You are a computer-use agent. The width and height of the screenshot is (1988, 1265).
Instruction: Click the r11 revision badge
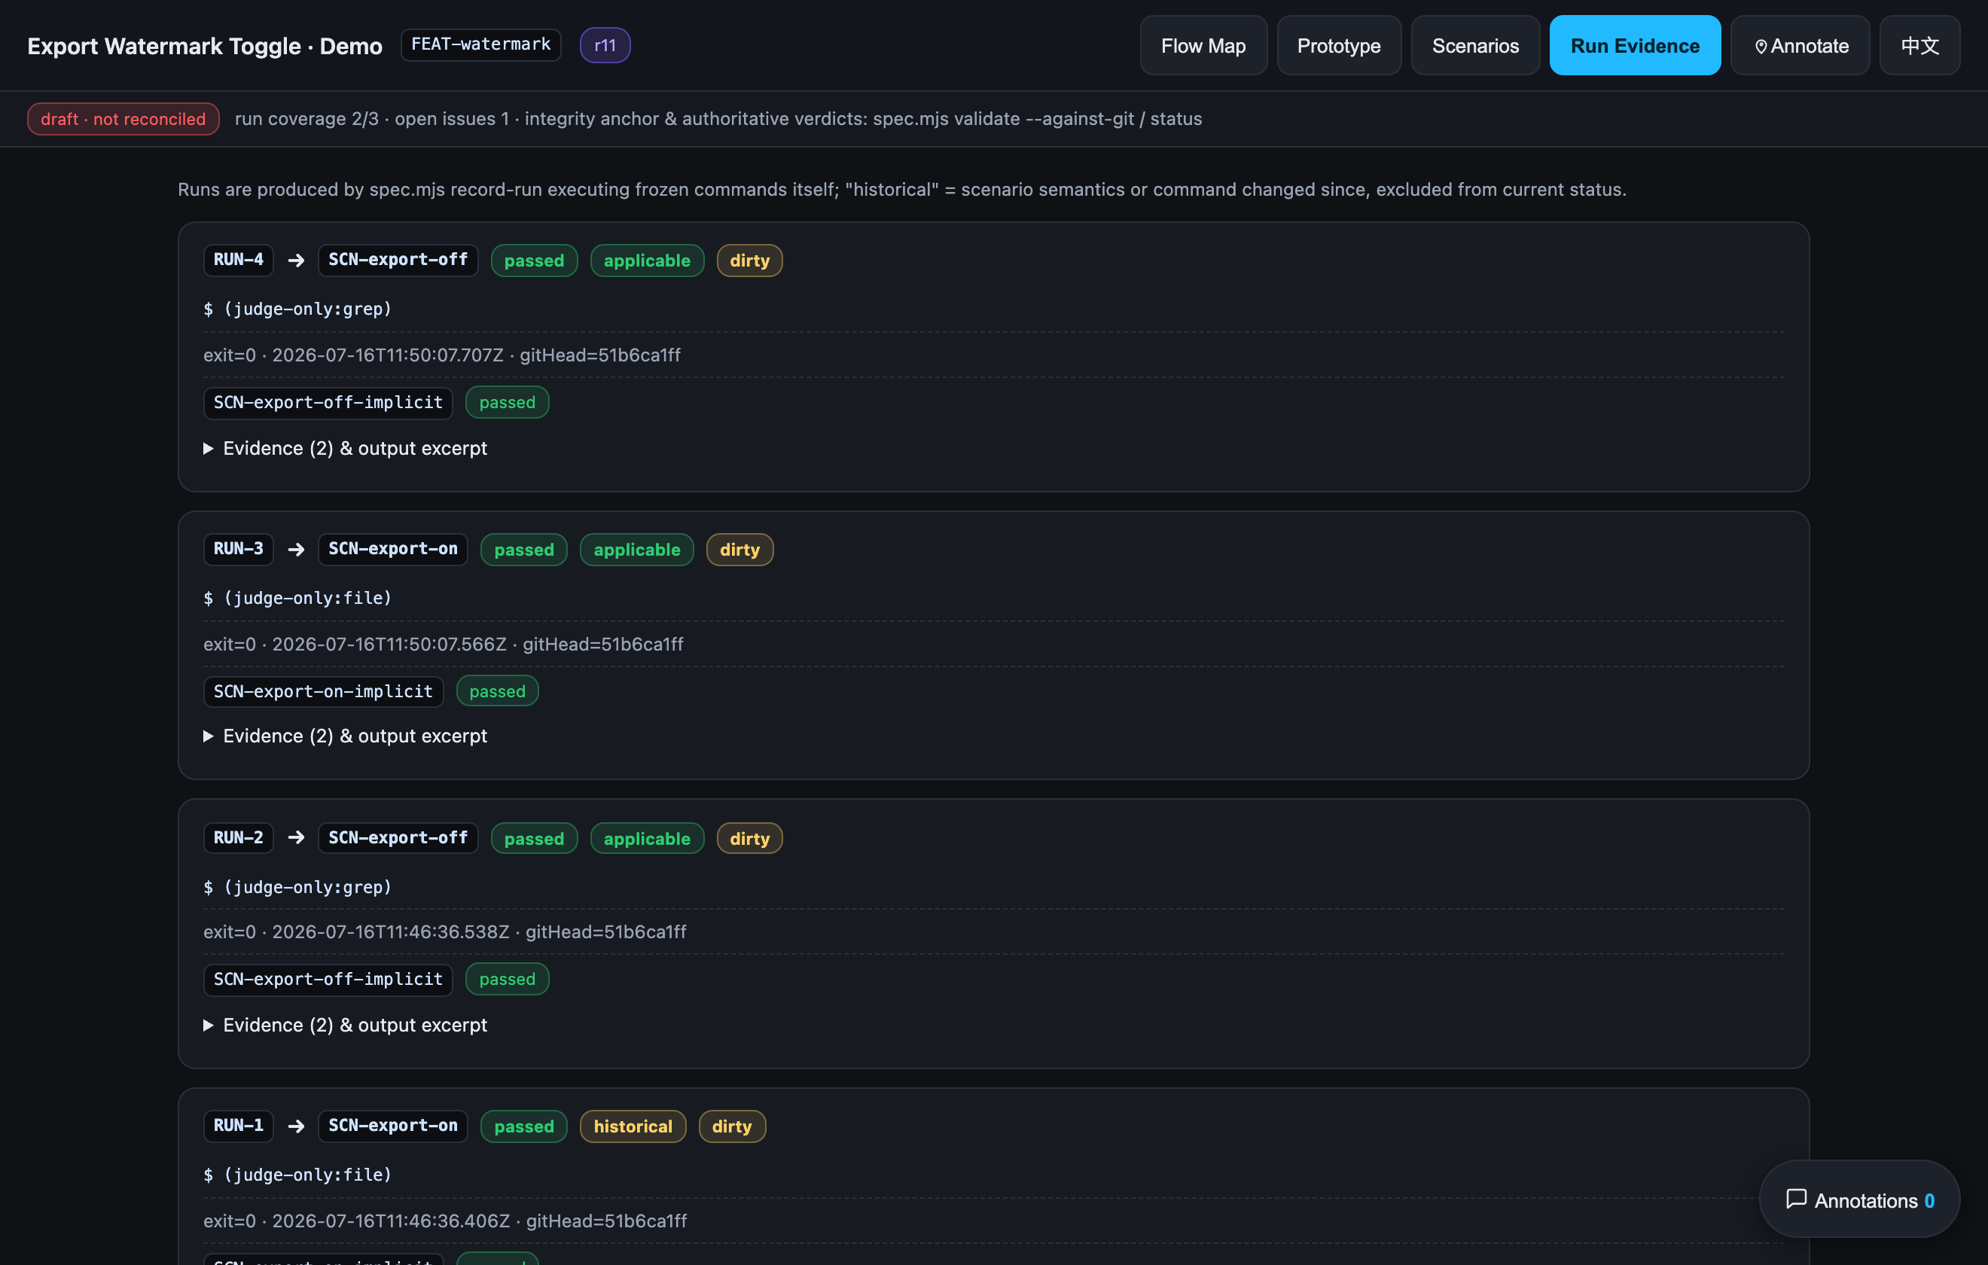[x=605, y=45]
